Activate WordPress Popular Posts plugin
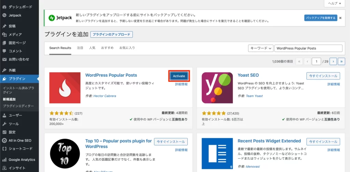 [179, 76]
